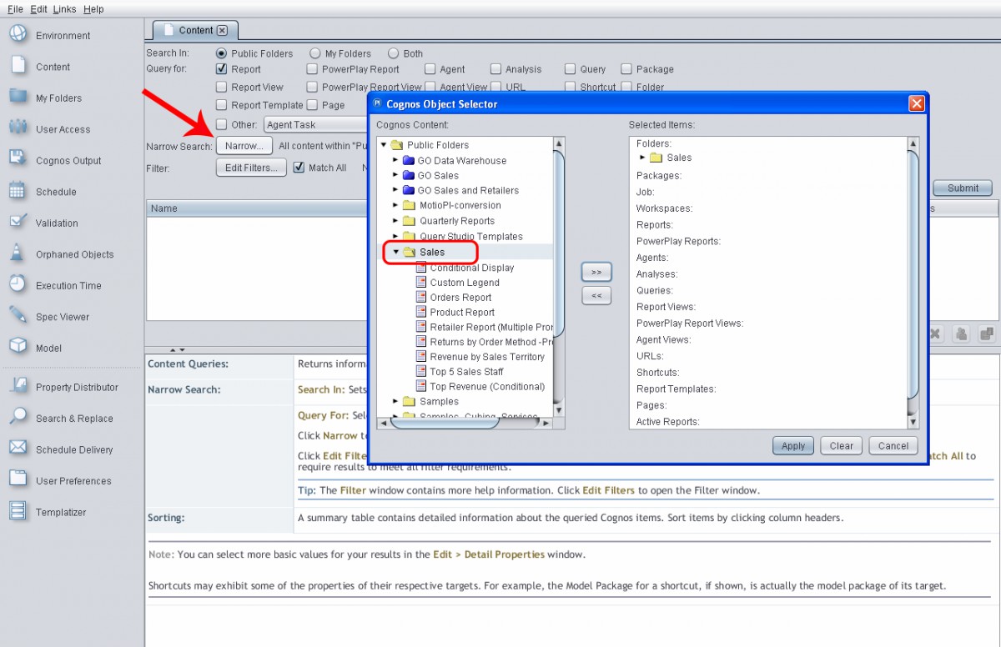
Task: Check the Query checkbox
Action: (570, 69)
